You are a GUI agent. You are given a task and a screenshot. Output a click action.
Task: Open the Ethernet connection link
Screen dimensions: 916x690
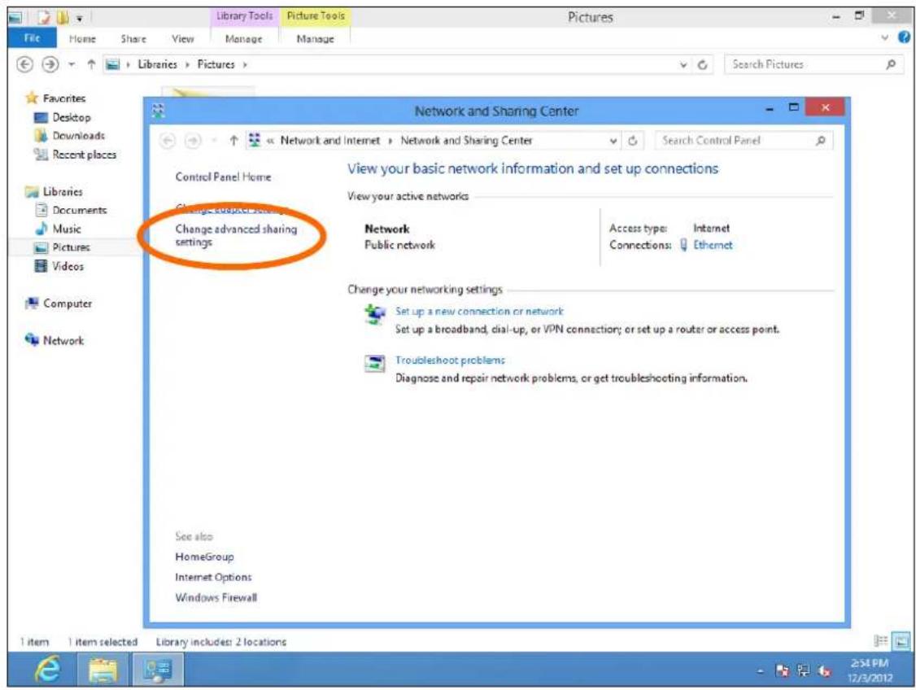(x=712, y=245)
